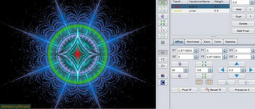This screenshot has width=255, height=109.
Task: Rotate triangle clockwise button
Action: tap(179, 76)
